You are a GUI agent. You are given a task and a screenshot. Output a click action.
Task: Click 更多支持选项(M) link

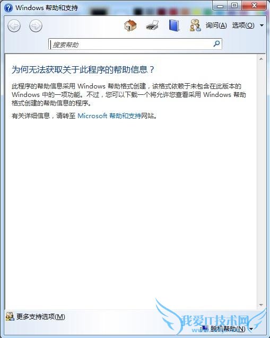(x=41, y=316)
